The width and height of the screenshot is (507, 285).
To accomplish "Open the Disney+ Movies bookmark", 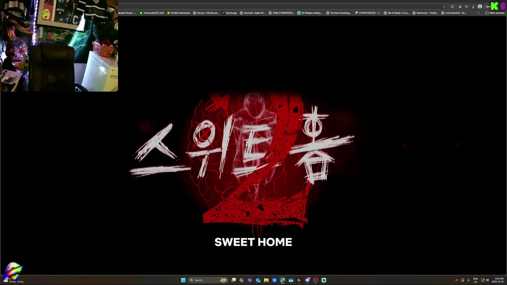I will 206,13.
